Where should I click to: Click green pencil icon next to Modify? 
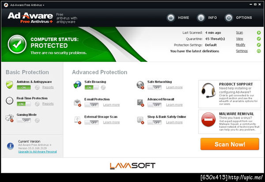point(259,45)
